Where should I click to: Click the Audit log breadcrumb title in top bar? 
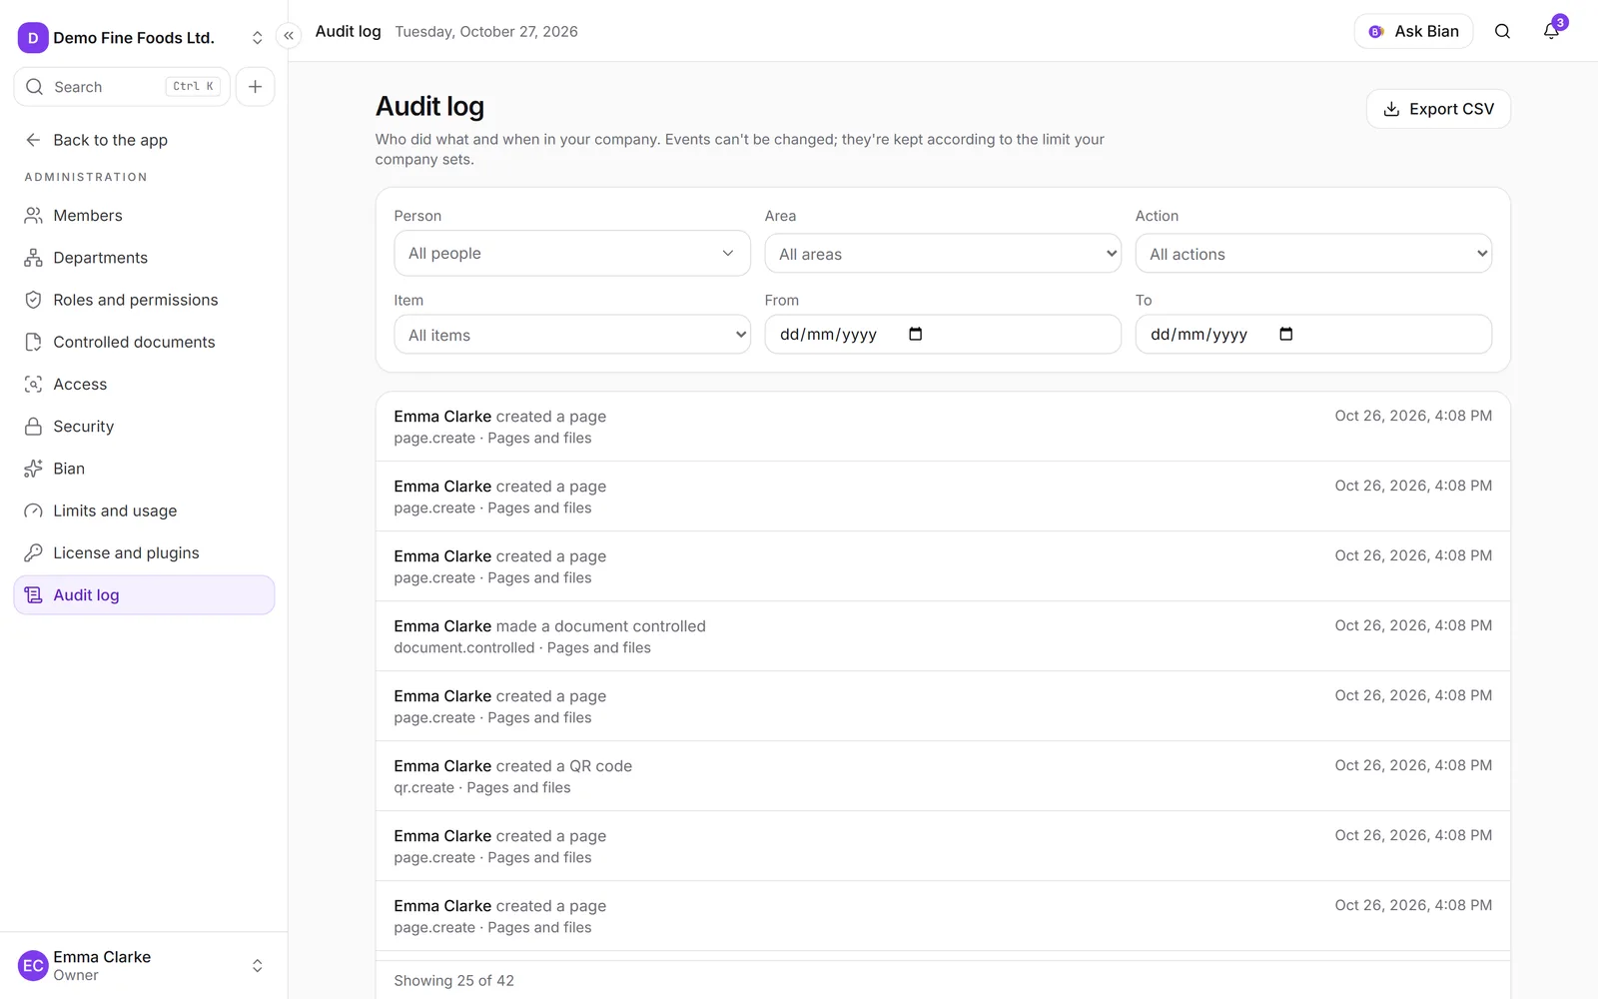[x=348, y=31]
